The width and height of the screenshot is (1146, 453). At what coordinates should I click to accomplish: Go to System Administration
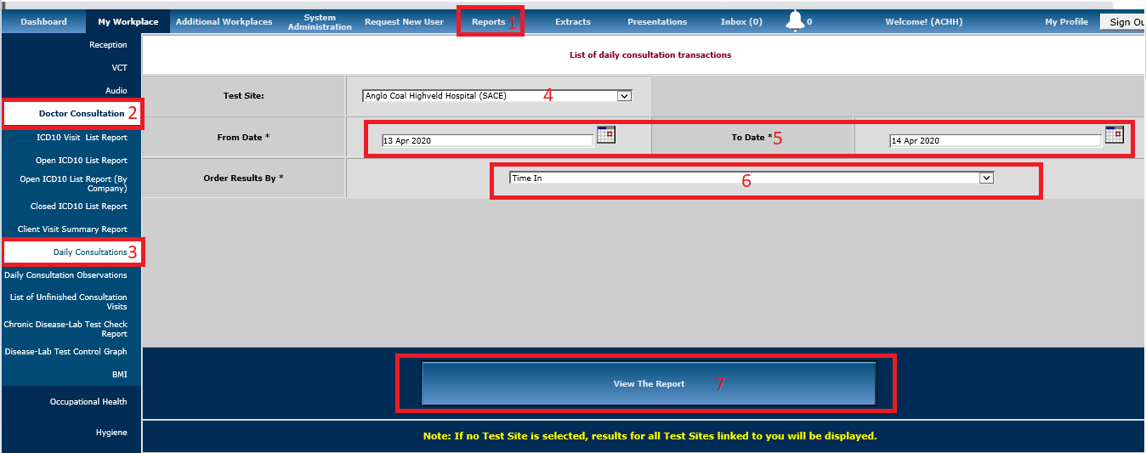[x=320, y=22]
